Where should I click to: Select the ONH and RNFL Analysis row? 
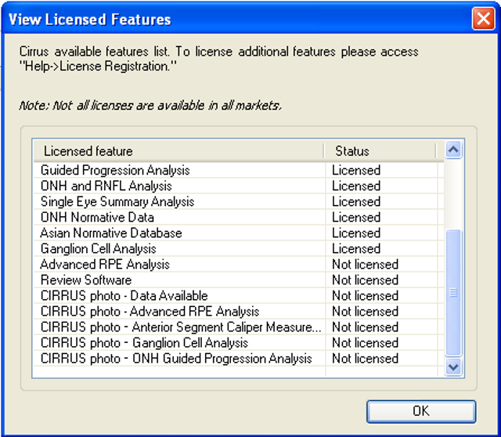coord(239,186)
